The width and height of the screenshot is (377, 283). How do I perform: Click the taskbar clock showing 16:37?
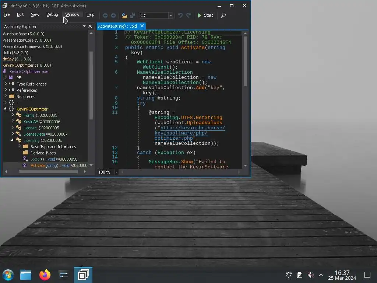(342, 273)
